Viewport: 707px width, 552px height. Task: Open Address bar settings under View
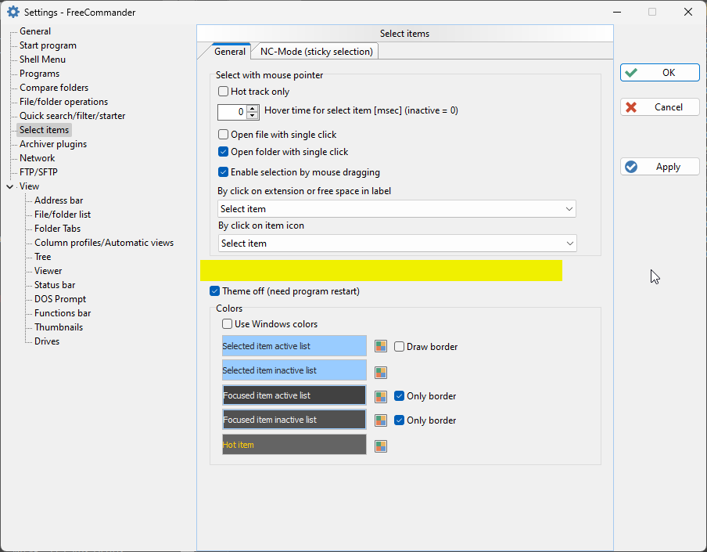point(59,200)
